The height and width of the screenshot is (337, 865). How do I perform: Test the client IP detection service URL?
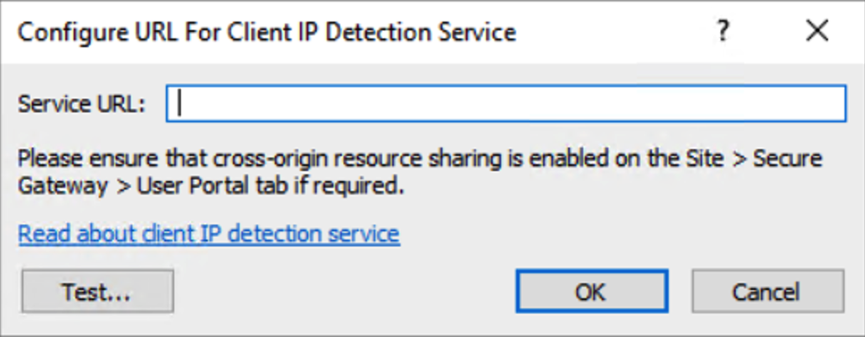click(96, 291)
